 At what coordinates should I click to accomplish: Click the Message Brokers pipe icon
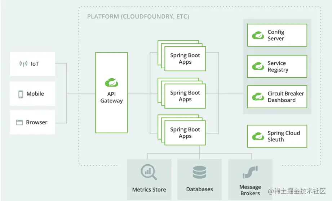250,172
